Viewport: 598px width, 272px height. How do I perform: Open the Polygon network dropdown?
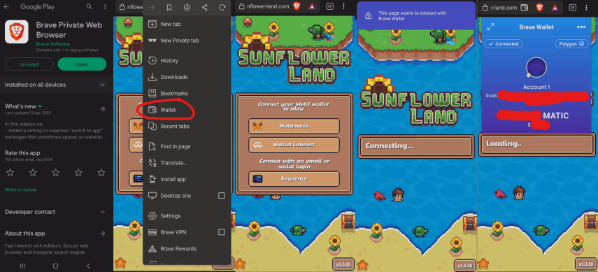point(571,44)
